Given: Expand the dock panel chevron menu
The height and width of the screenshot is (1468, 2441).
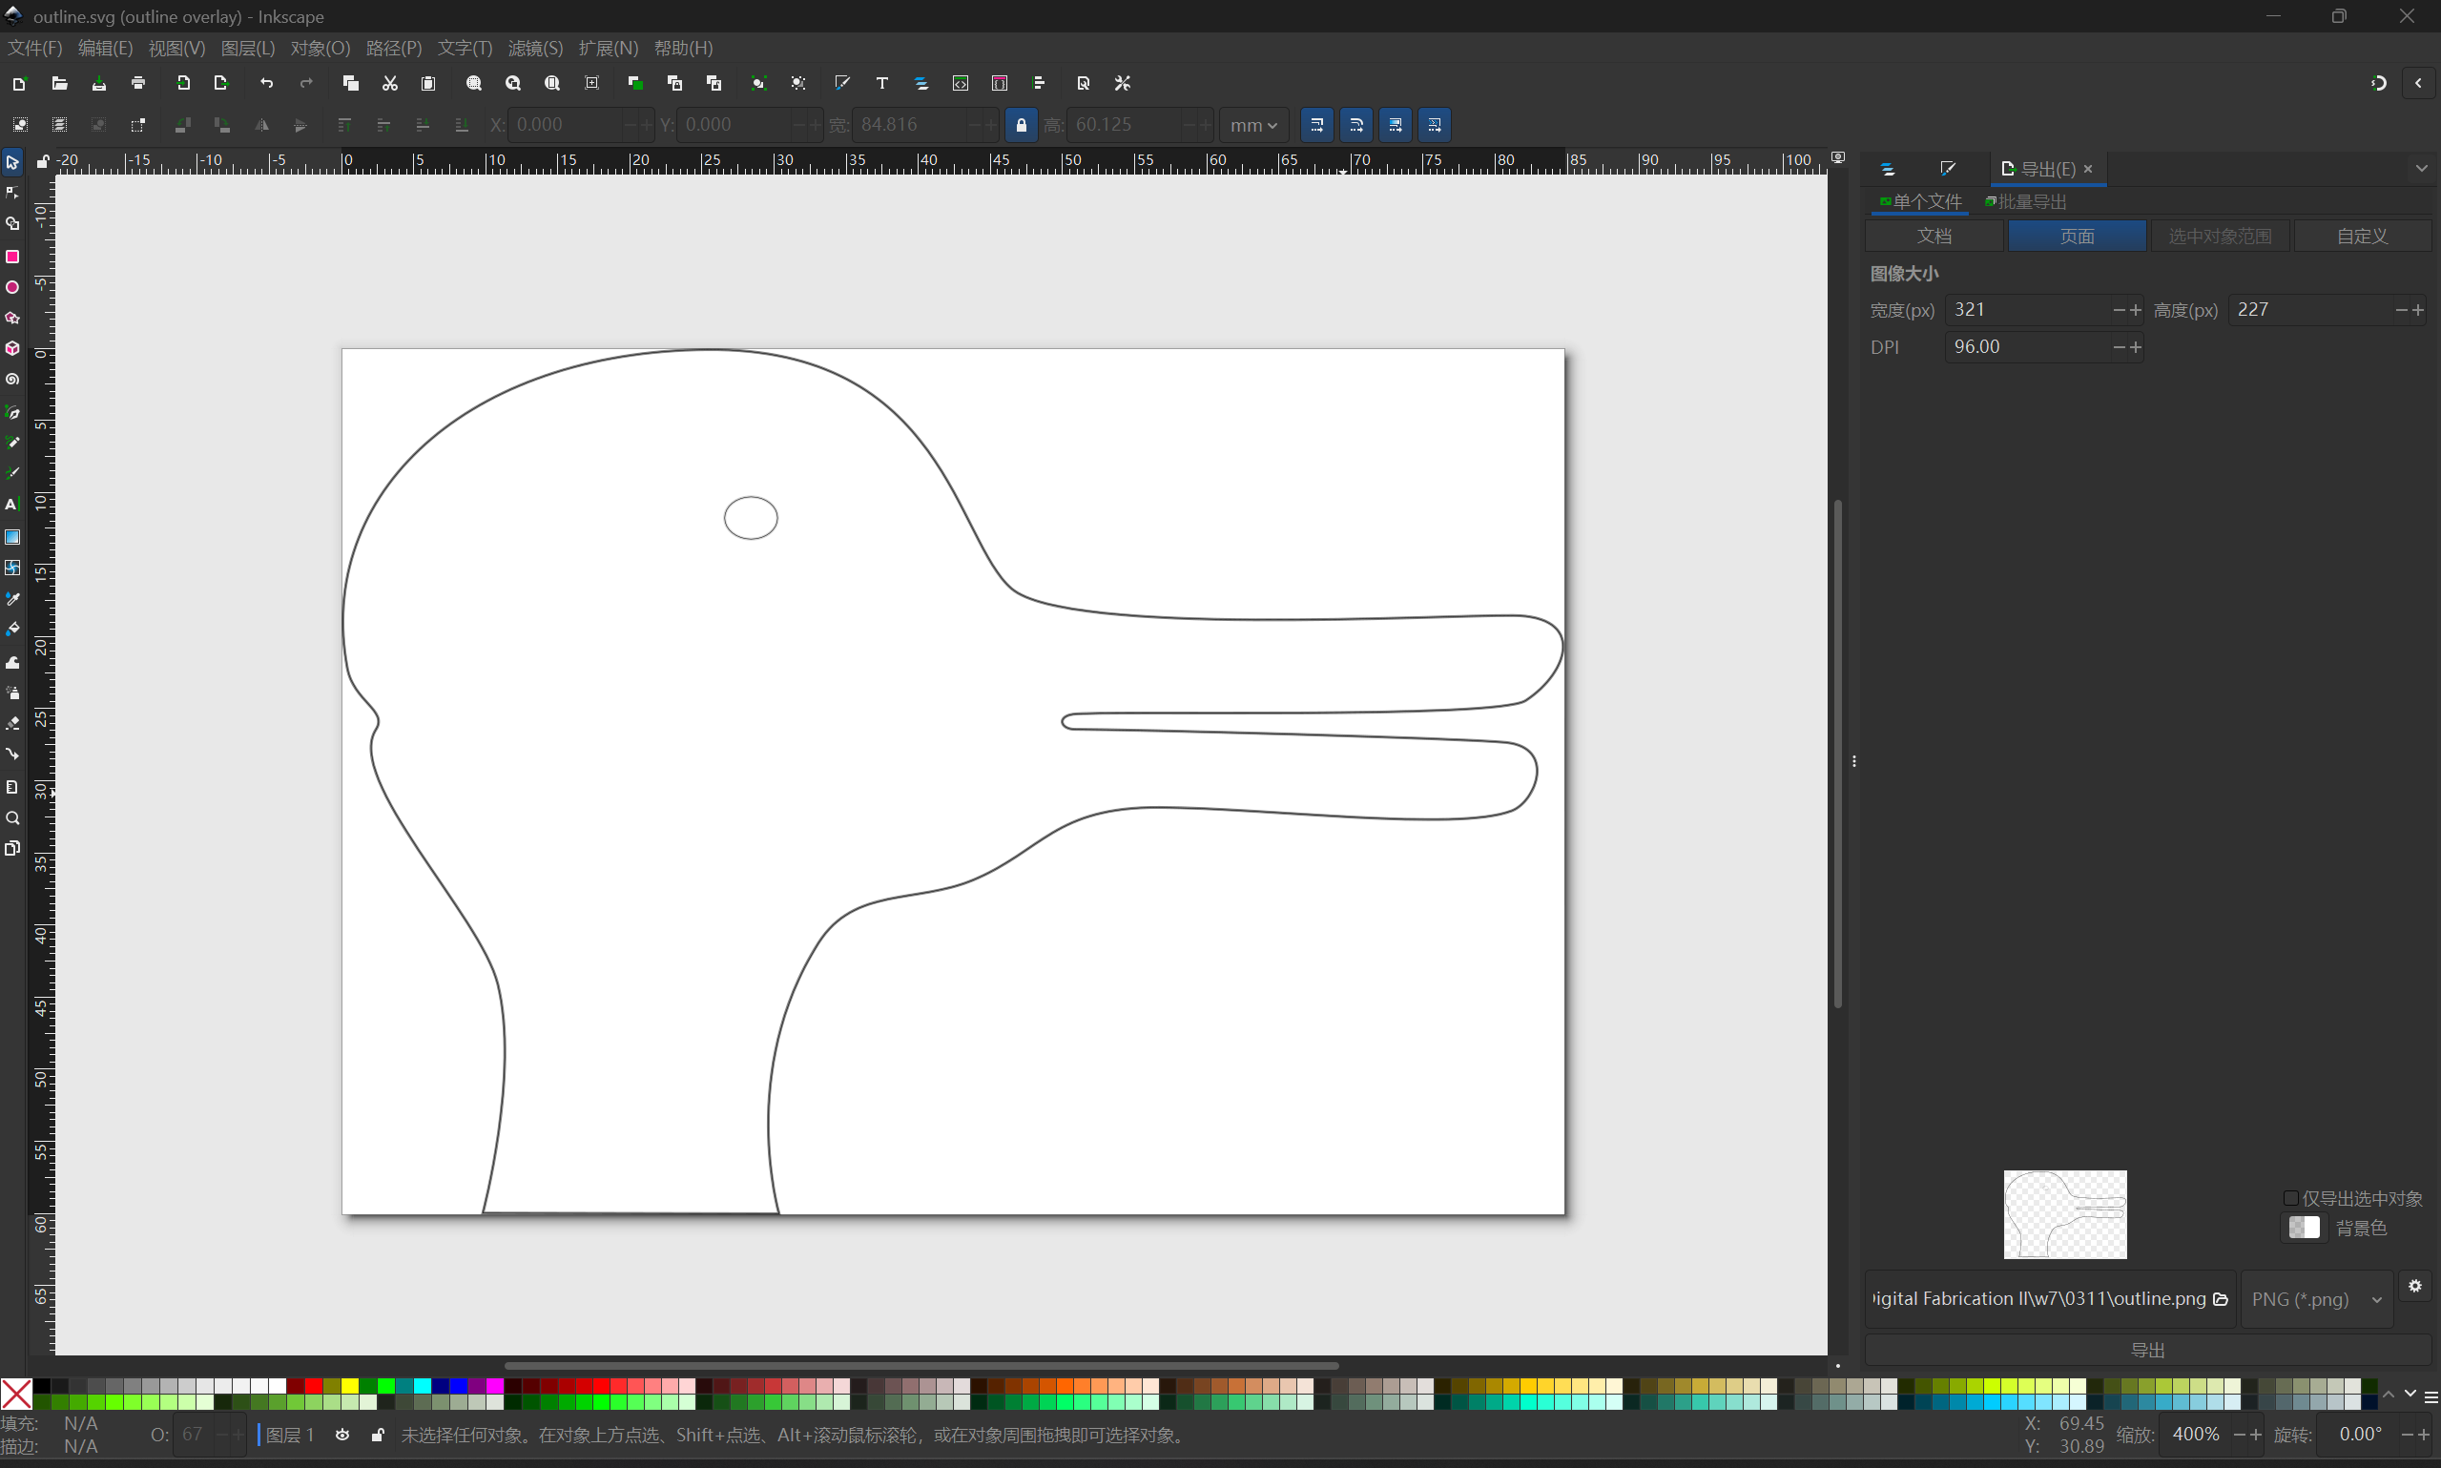Looking at the screenshot, I should pyautogui.click(x=2421, y=168).
